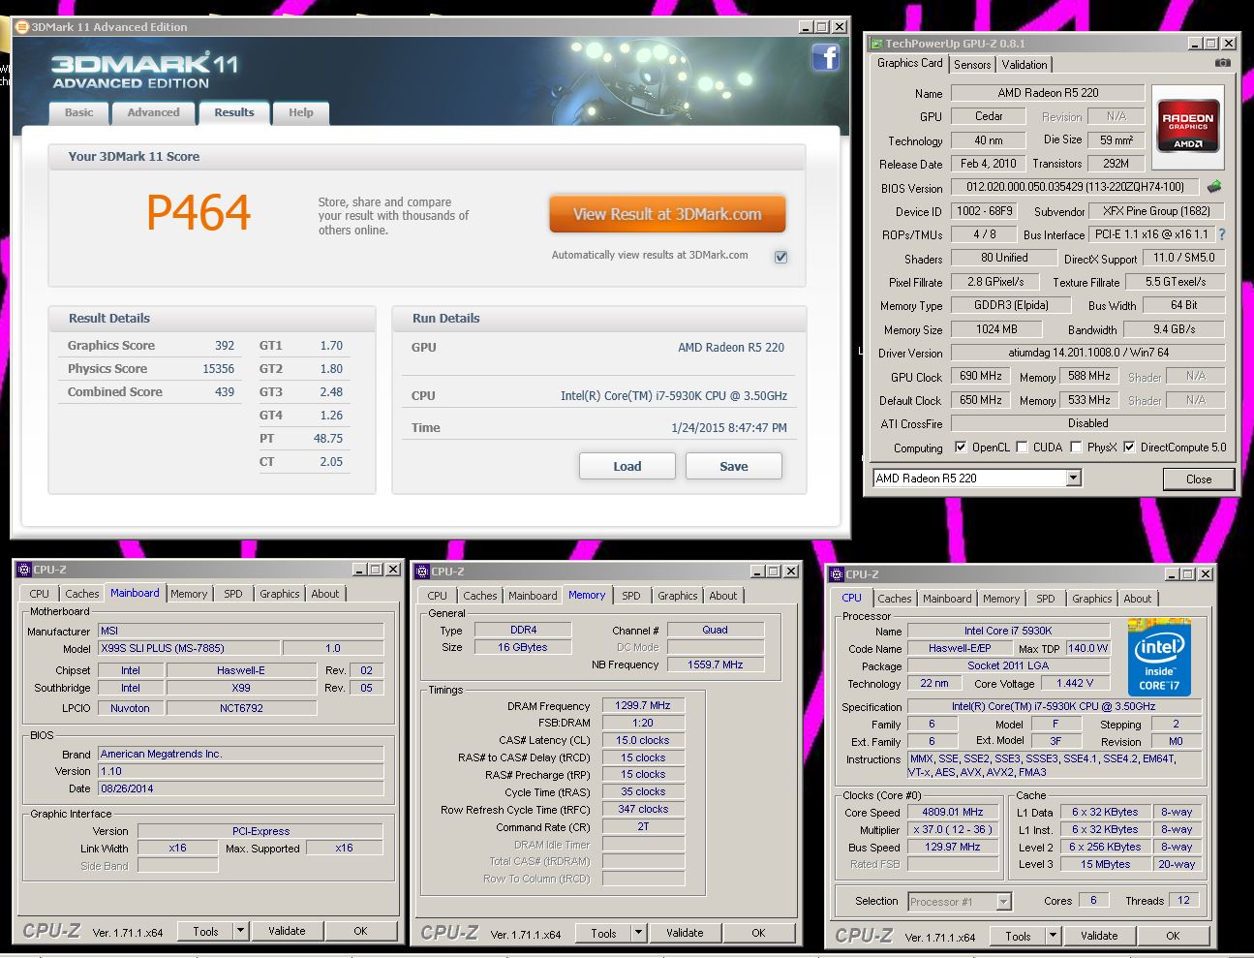Click the GPU Name field AMD Radeon R5 220
This screenshot has width=1254, height=958.
(x=1048, y=93)
